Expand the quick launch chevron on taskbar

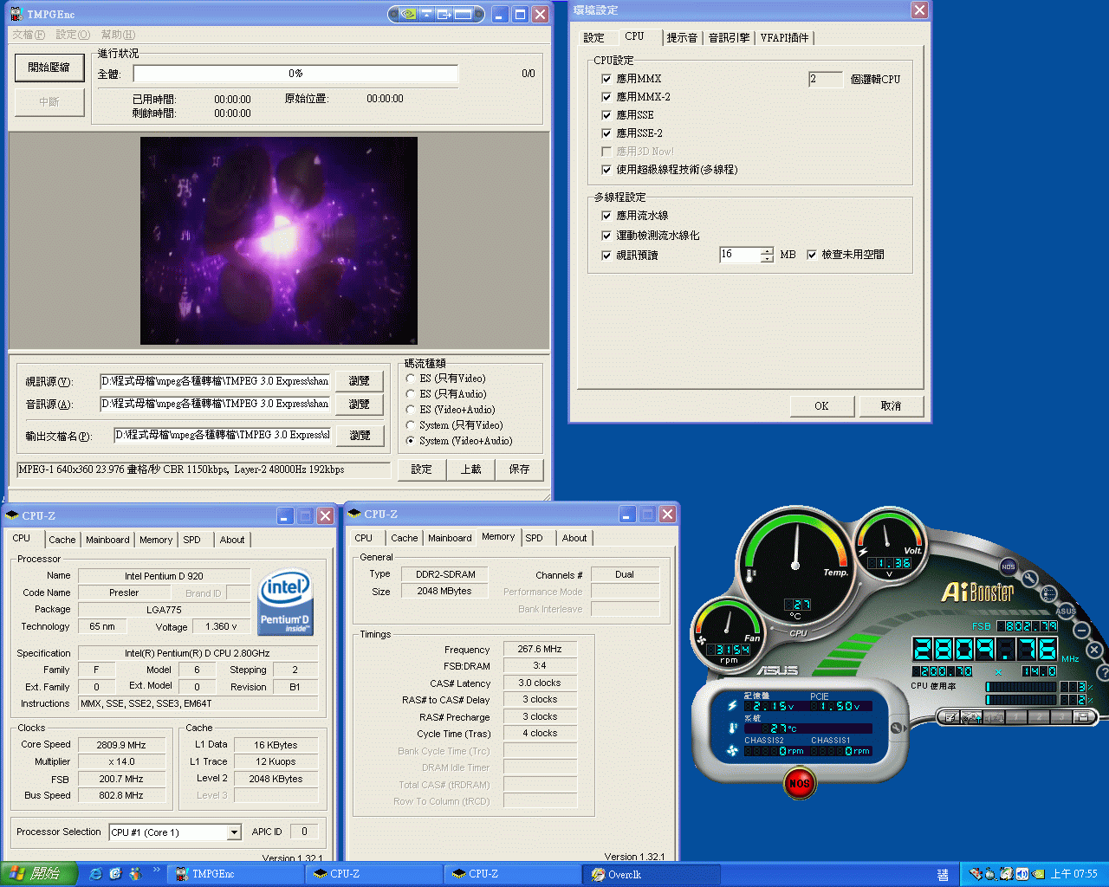pyautogui.click(x=157, y=870)
